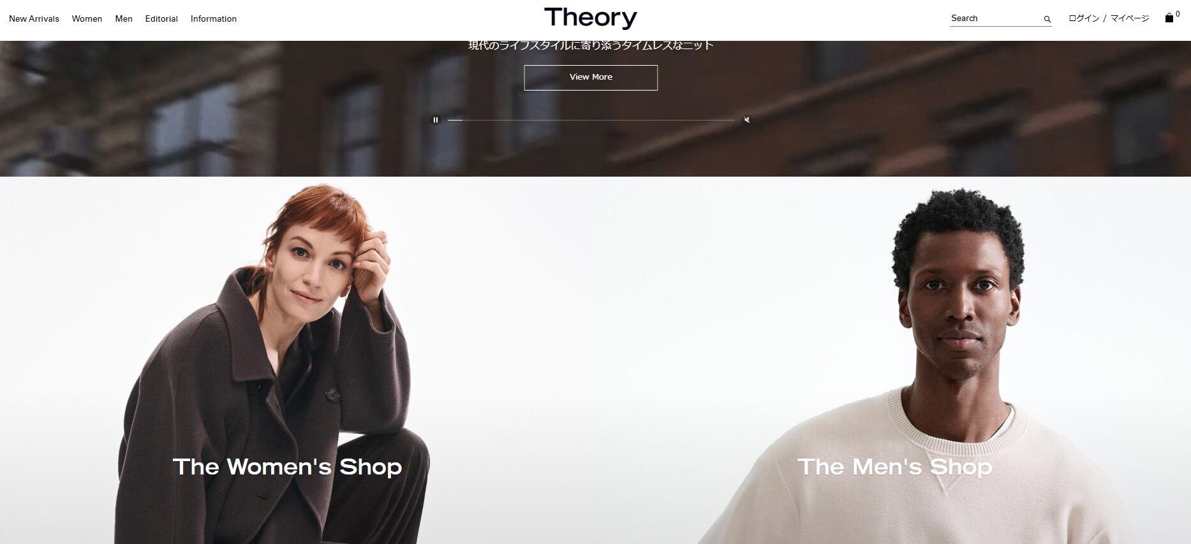Open the Women menu
Image resolution: width=1191 pixels, height=544 pixels.
pyautogui.click(x=87, y=18)
